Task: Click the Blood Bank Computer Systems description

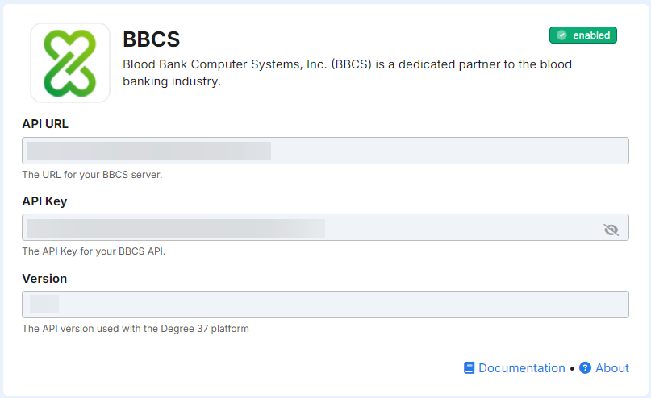Action: pos(347,73)
